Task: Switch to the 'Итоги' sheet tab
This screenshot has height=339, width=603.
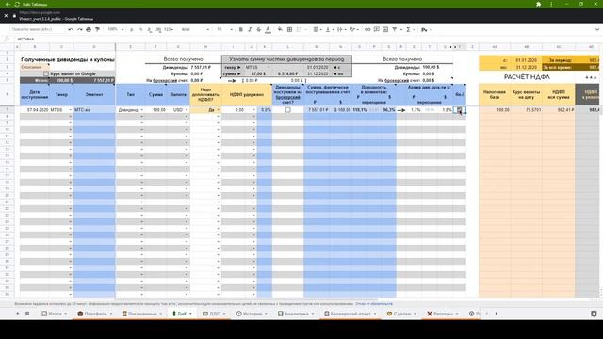Action: click(54, 314)
